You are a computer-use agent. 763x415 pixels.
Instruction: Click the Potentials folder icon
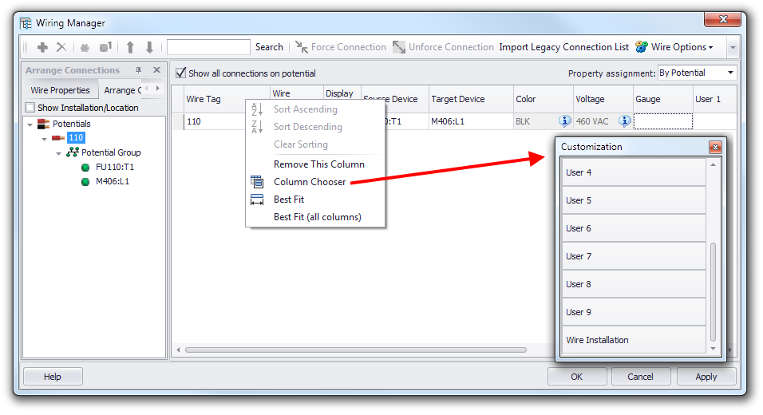pyautogui.click(x=44, y=124)
